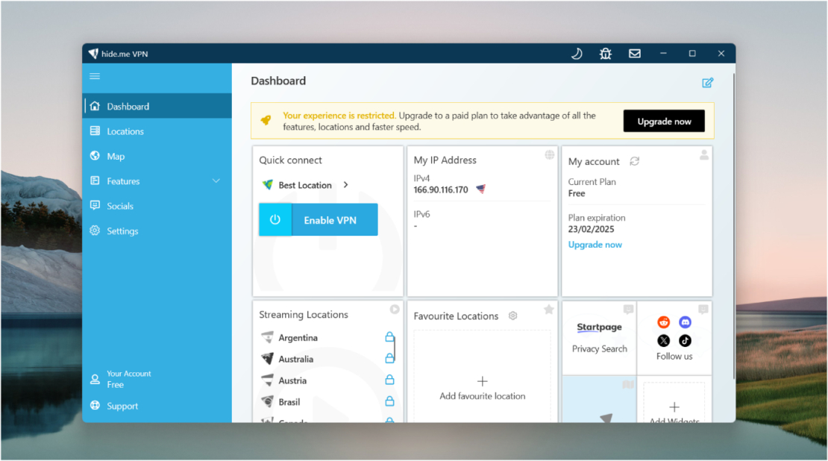Click the refresh icon next to My account
Screen dimensions: 828x461
[x=634, y=161]
